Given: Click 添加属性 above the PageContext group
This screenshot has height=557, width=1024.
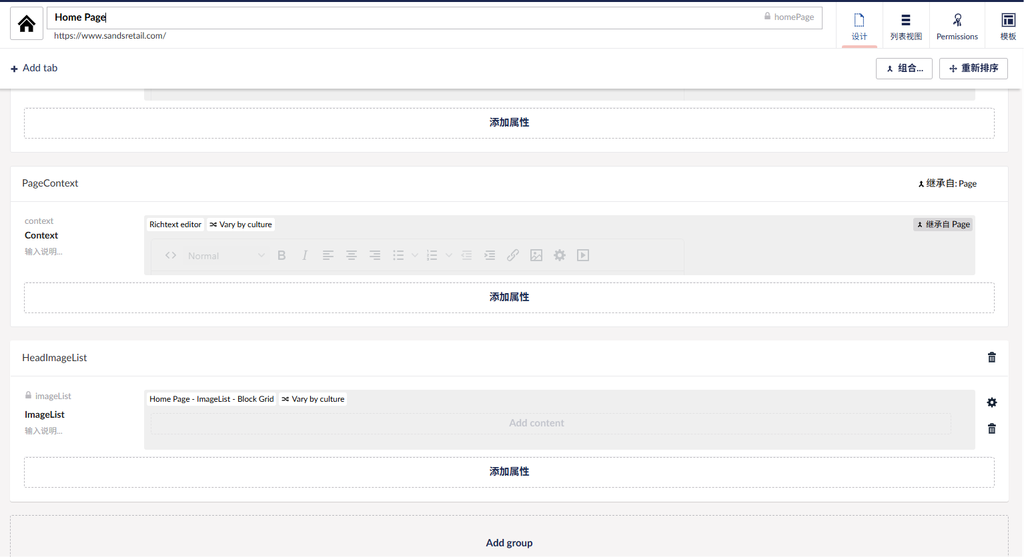Looking at the screenshot, I should pos(509,123).
